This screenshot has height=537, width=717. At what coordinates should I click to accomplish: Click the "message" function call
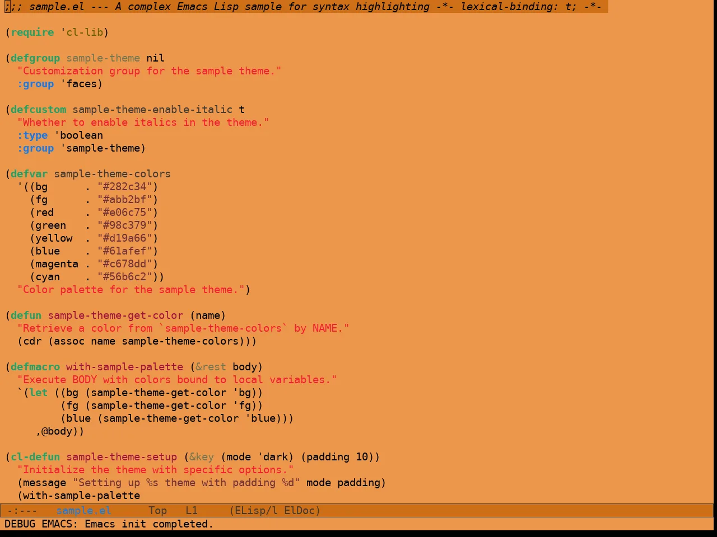[x=44, y=483]
